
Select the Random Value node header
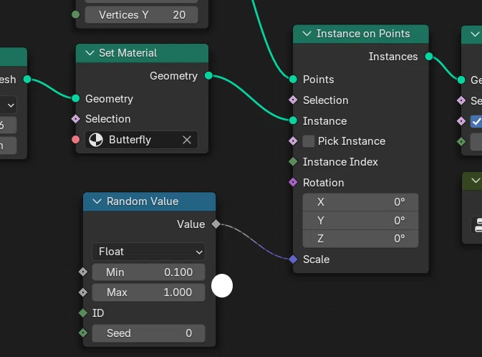(x=150, y=201)
